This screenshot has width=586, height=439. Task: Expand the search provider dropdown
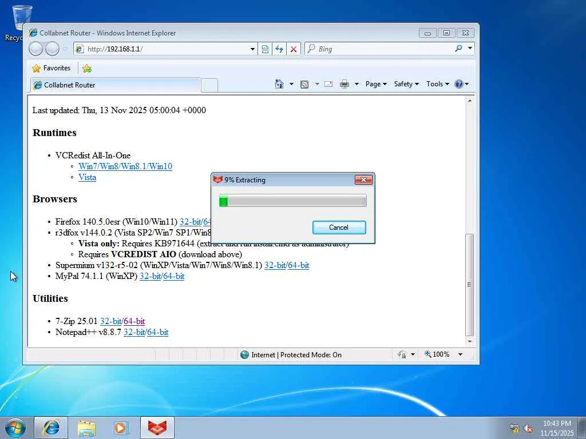[470, 48]
